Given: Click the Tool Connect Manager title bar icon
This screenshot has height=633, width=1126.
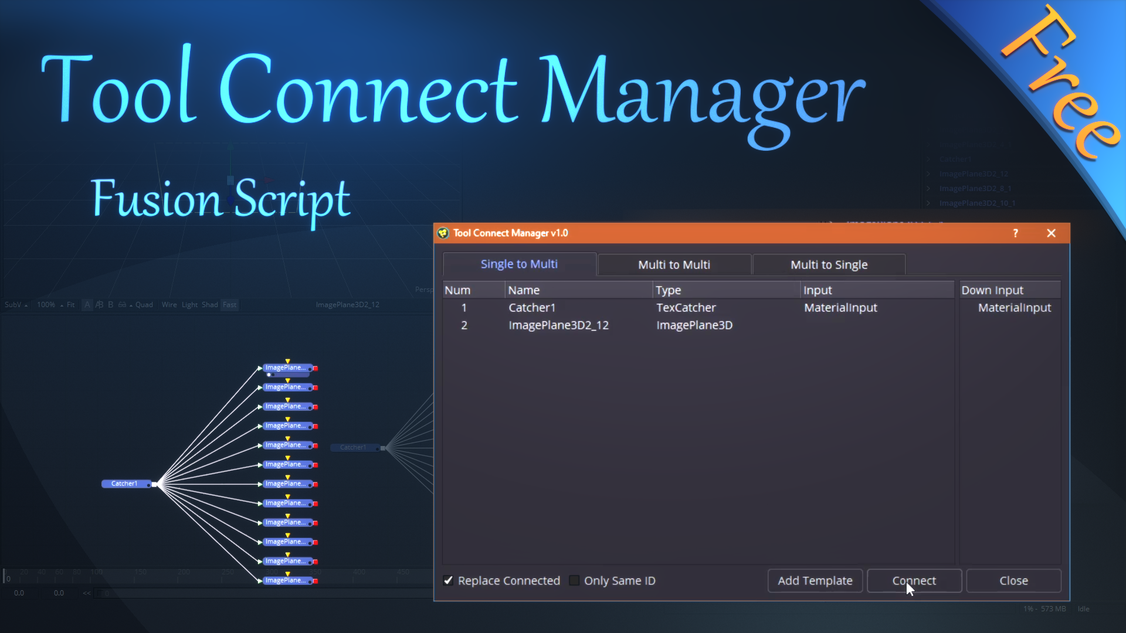Looking at the screenshot, I should click(x=443, y=233).
